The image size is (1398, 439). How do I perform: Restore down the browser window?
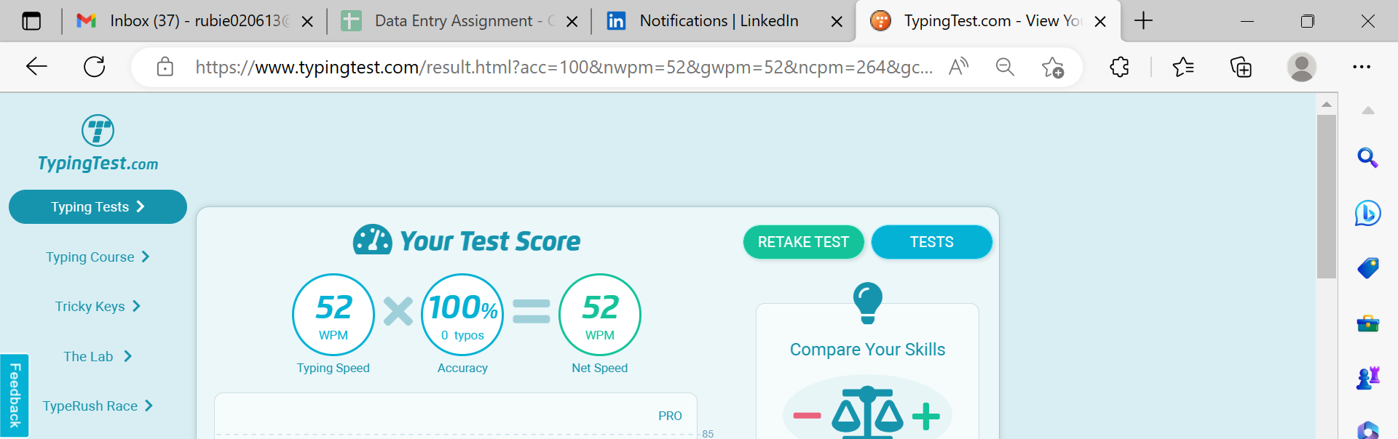(x=1308, y=21)
